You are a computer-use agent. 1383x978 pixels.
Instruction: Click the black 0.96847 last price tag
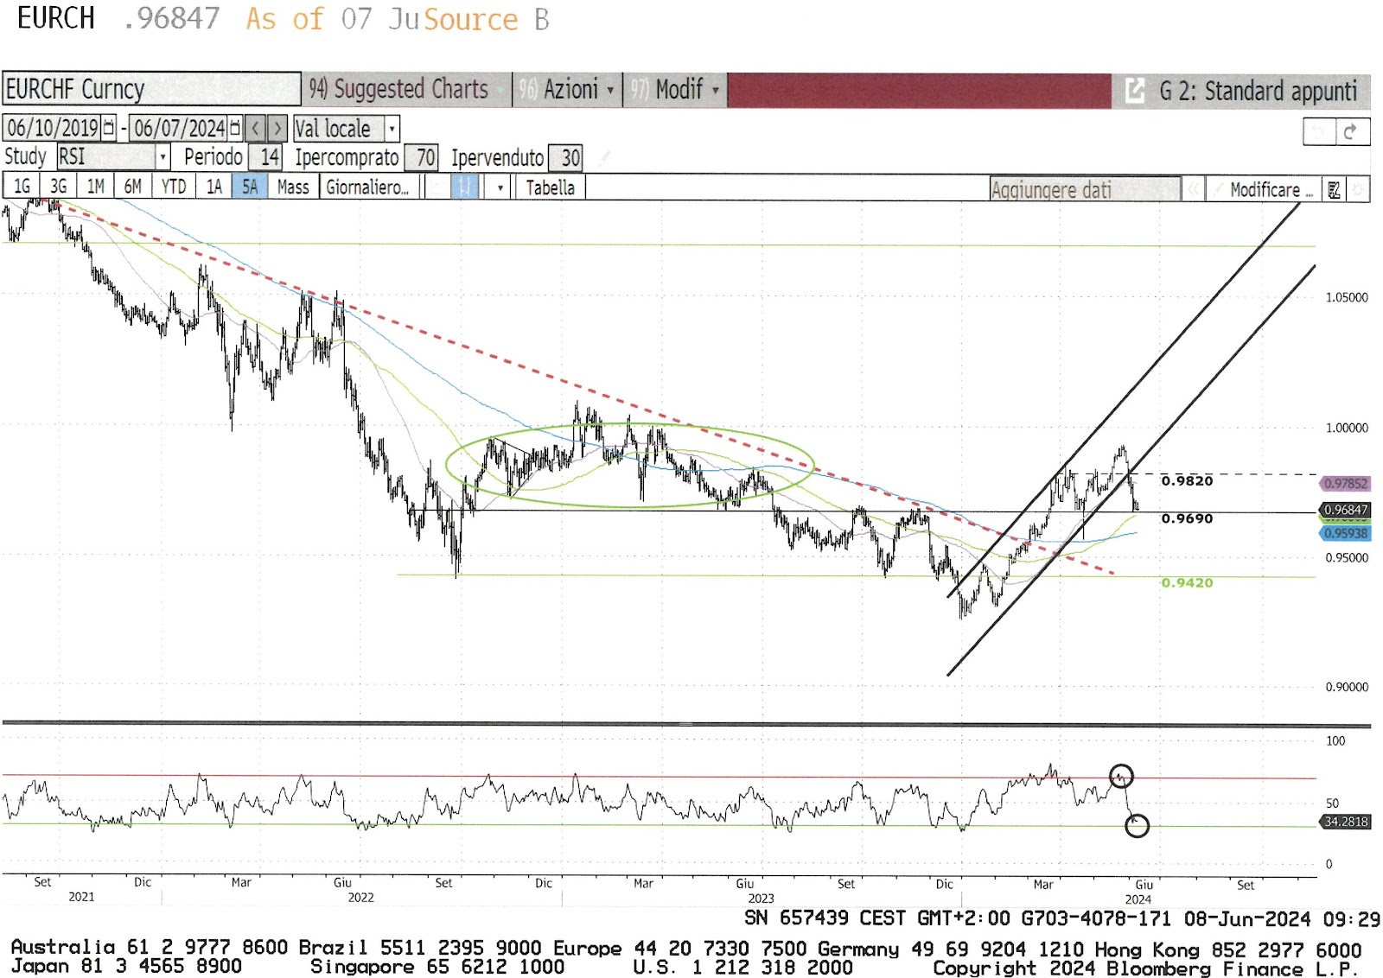pyautogui.click(x=1345, y=510)
